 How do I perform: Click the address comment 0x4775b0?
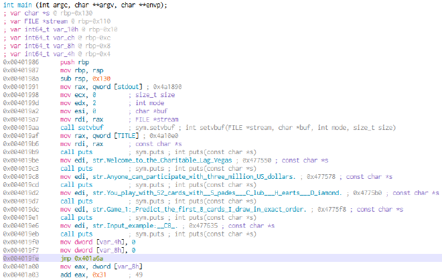(x=368, y=193)
